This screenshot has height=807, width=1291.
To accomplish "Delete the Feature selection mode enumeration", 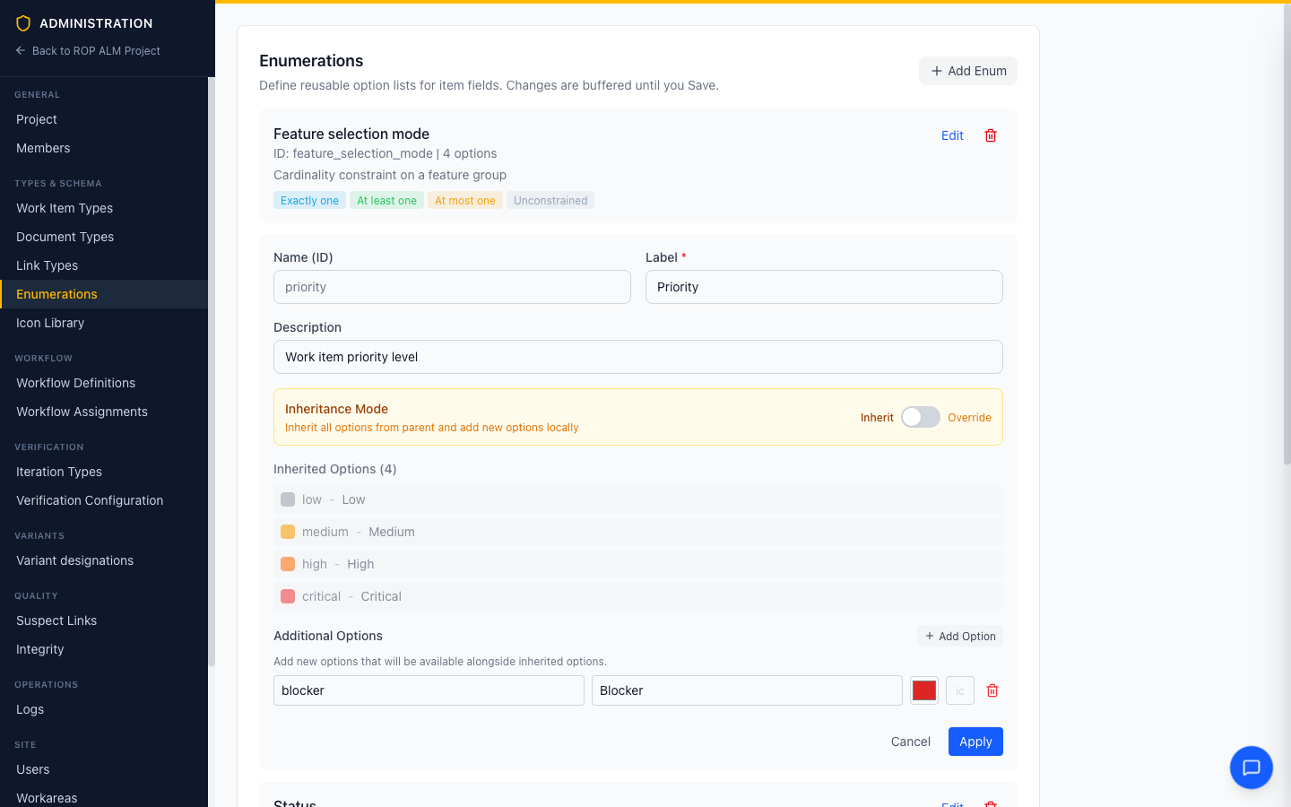I will click(x=991, y=135).
